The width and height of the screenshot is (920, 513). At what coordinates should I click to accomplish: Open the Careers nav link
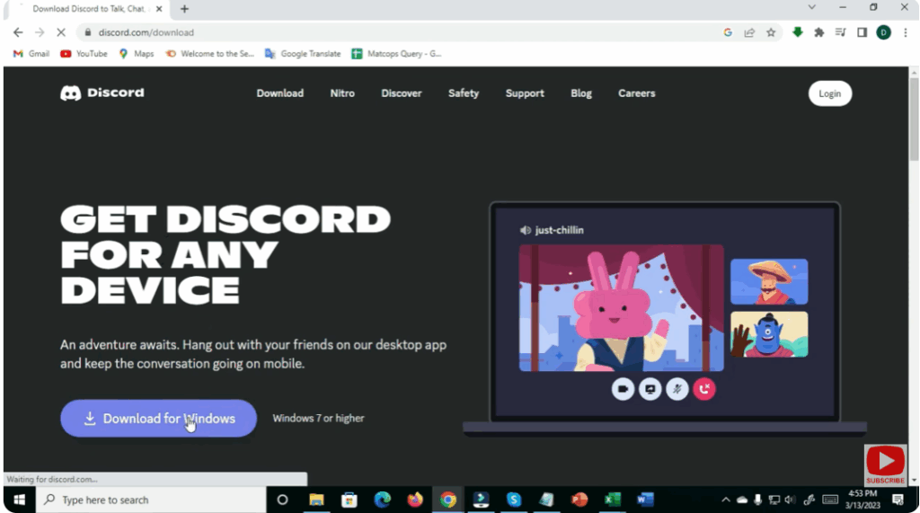pos(637,93)
